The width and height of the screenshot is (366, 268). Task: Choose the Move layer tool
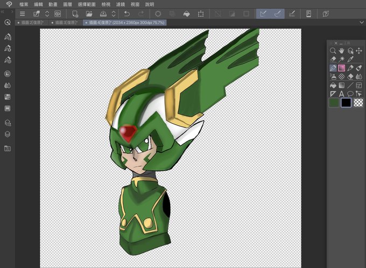tap(359, 51)
